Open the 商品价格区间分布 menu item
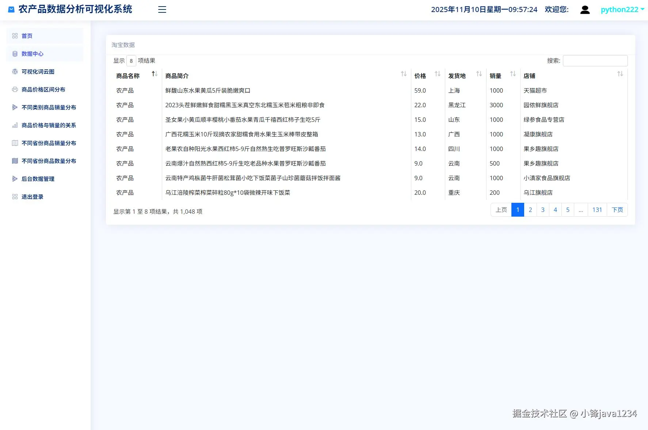This screenshot has height=430, width=648. (x=45, y=89)
